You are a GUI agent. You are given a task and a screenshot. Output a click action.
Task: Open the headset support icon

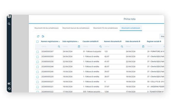click(9, 89)
